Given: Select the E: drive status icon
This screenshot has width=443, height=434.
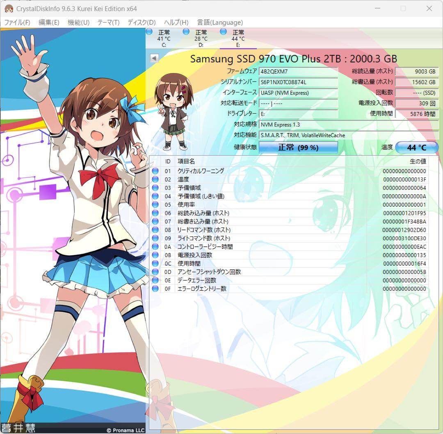Looking at the screenshot, I should tap(224, 32).
